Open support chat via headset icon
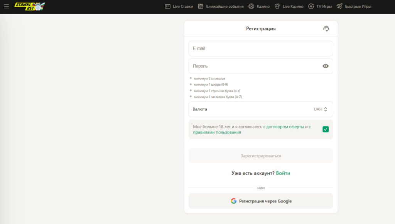Image resolution: width=395 pixels, height=224 pixels. (326, 28)
